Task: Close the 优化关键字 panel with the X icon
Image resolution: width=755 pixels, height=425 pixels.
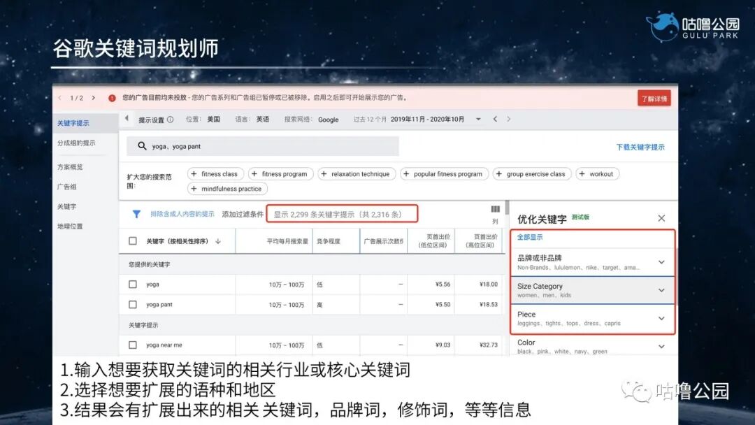Action: point(661,217)
